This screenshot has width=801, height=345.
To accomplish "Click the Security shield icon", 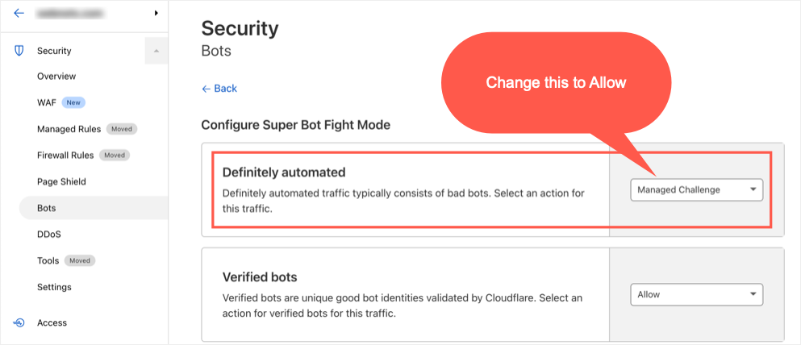I will (x=19, y=51).
